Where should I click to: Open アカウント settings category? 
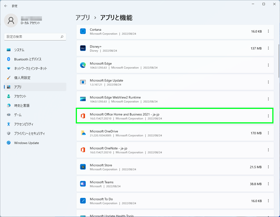click(x=35, y=96)
